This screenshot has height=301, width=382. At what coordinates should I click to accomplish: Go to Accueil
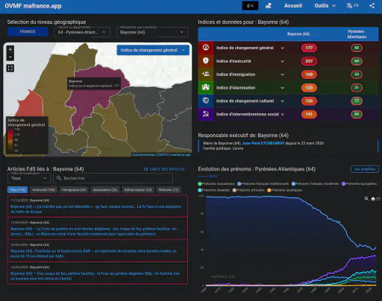click(x=293, y=6)
